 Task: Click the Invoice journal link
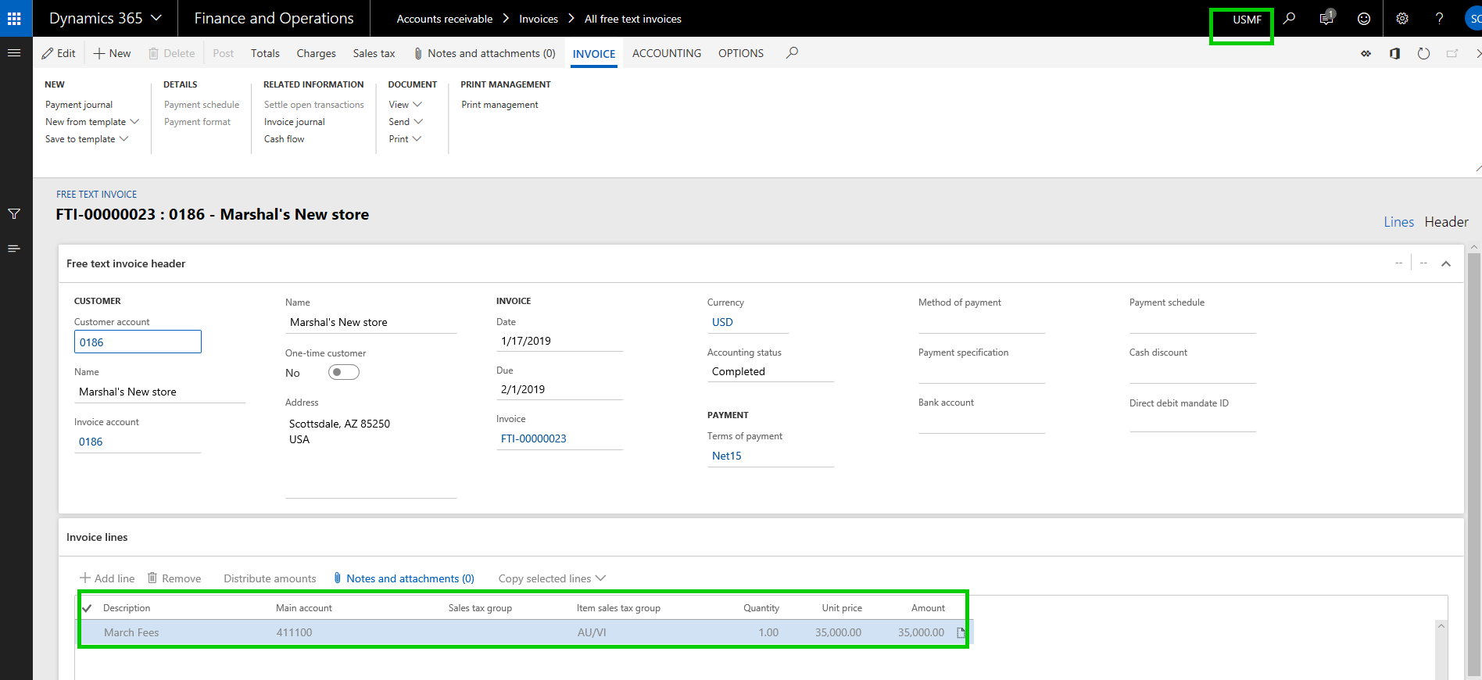pos(295,122)
